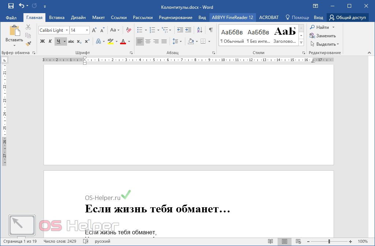
Task: Click the red font color swatch button
Action: pyautogui.click(x=123, y=41)
